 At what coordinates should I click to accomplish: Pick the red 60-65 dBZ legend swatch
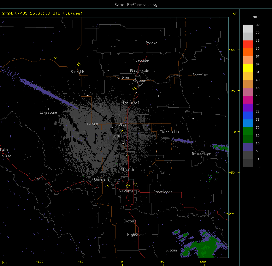tap(248, 45)
